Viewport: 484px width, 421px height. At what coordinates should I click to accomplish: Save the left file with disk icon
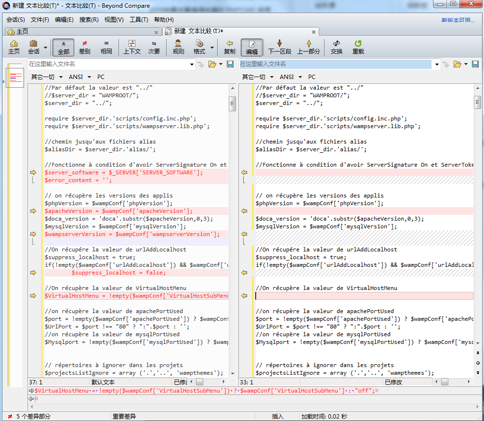pyautogui.click(x=230, y=64)
